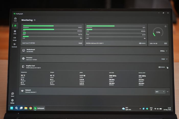Image resolution: width=179 pixels, height=119 pixels.
Task: Click the Graphics Card row icon
Action: click(23, 67)
